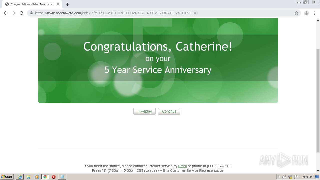The height and width of the screenshot is (180, 320).
Task: Open the Chrome profile avatar
Action: coord(306,13)
